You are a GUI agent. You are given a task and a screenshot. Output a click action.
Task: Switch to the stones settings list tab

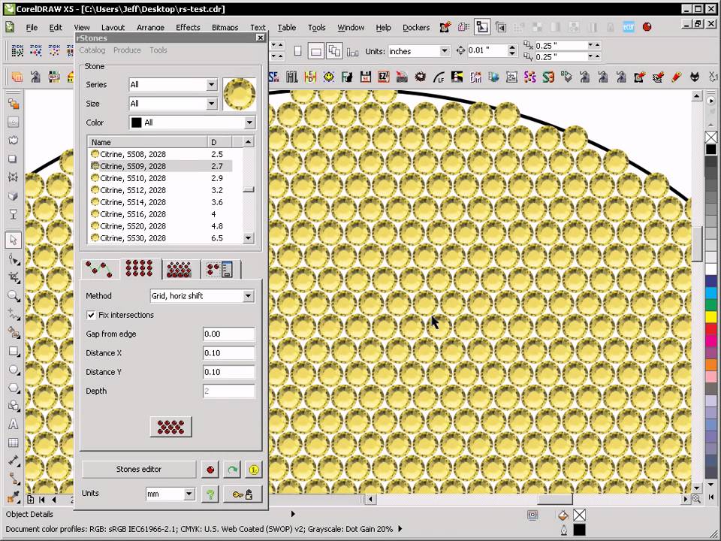pos(221,269)
